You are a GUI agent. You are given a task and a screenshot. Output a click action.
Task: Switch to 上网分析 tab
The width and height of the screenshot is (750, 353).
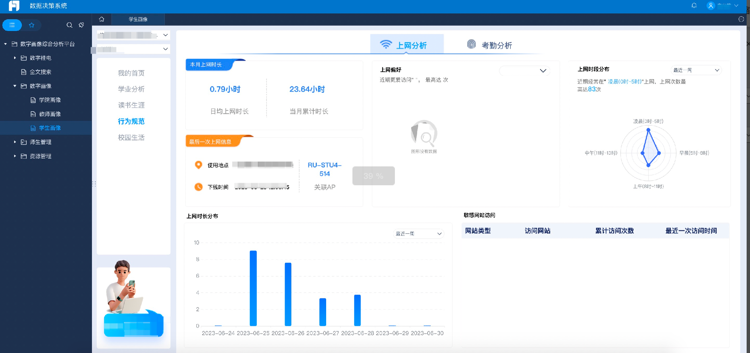(x=407, y=44)
